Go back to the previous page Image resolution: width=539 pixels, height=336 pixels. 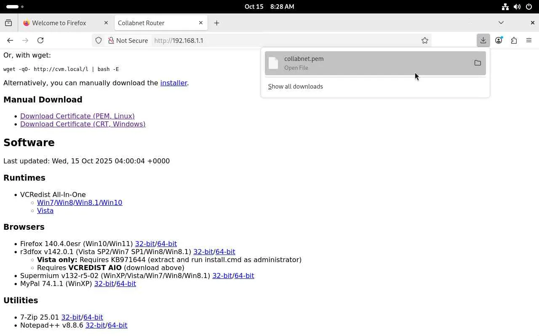click(x=10, y=40)
